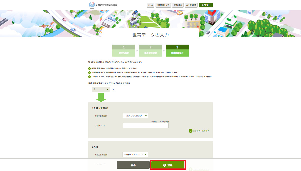The height and width of the screenshot is (171, 301).
Task: Click the nickname input field for 1人目
Action: (x=145, y=126)
